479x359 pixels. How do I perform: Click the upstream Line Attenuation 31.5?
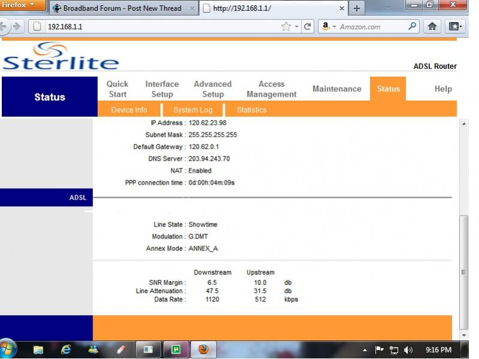pyautogui.click(x=260, y=291)
